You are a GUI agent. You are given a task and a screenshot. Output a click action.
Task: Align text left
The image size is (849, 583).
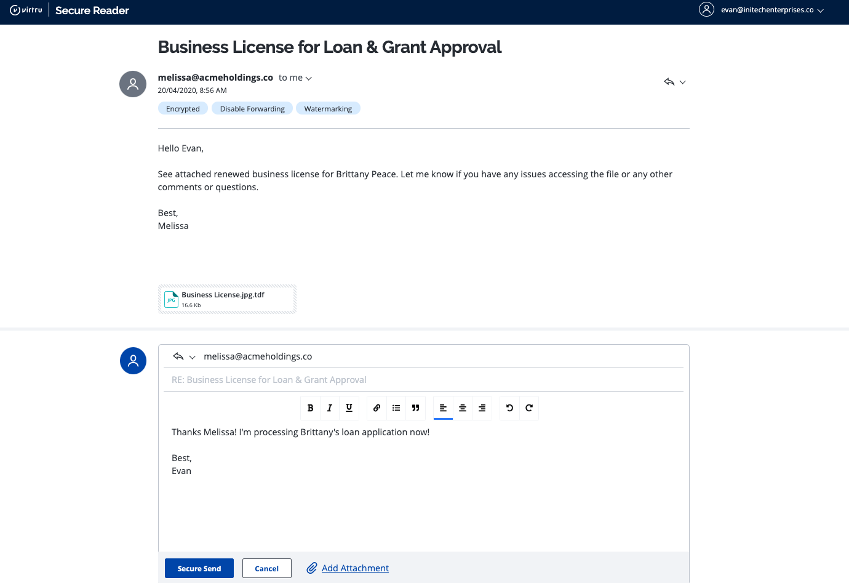click(443, 408)
